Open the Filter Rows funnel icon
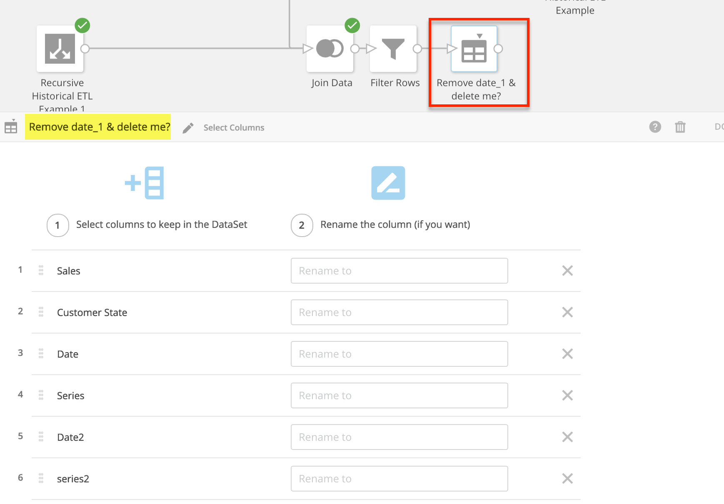The height and width of the screenshot is (504, 724). click(x=393, y=48)
